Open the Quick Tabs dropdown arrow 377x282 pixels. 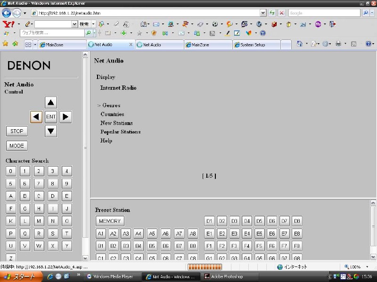[35, 45]
